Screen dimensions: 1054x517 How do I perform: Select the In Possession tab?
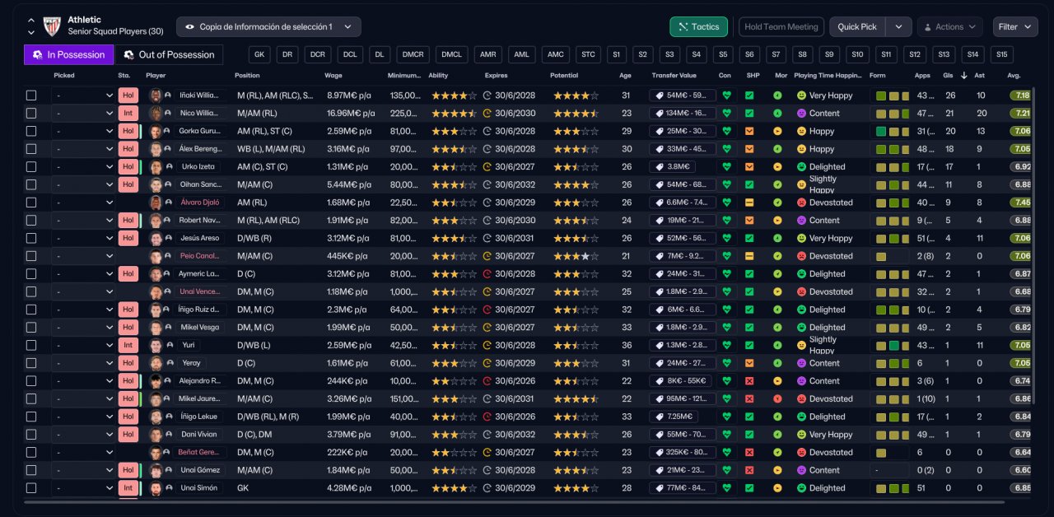pos(69,55)
